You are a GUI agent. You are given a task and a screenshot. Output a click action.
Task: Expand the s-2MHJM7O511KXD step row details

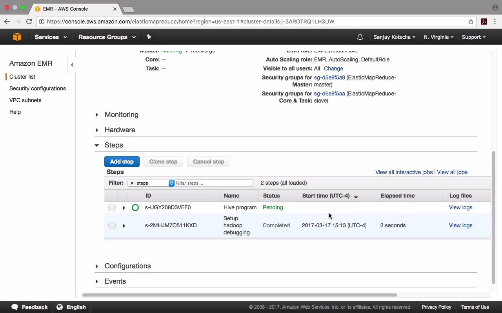(x=124, y=226)
